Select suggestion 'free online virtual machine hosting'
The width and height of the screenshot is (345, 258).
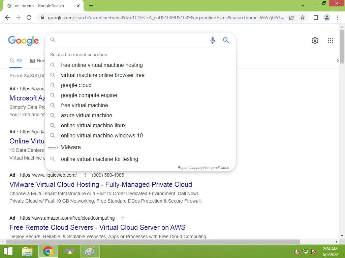(x=140, y=65)
